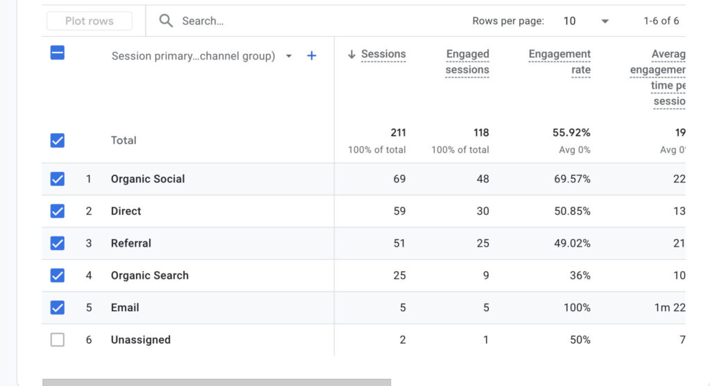Screen dimensions: 710x386
Task: Click Email engagement time 1m 22
Action: pyautogui.click(x=670, y=308)
